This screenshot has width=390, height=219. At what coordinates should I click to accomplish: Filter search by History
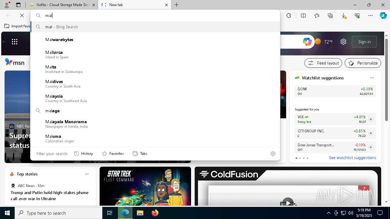(83, 154)
